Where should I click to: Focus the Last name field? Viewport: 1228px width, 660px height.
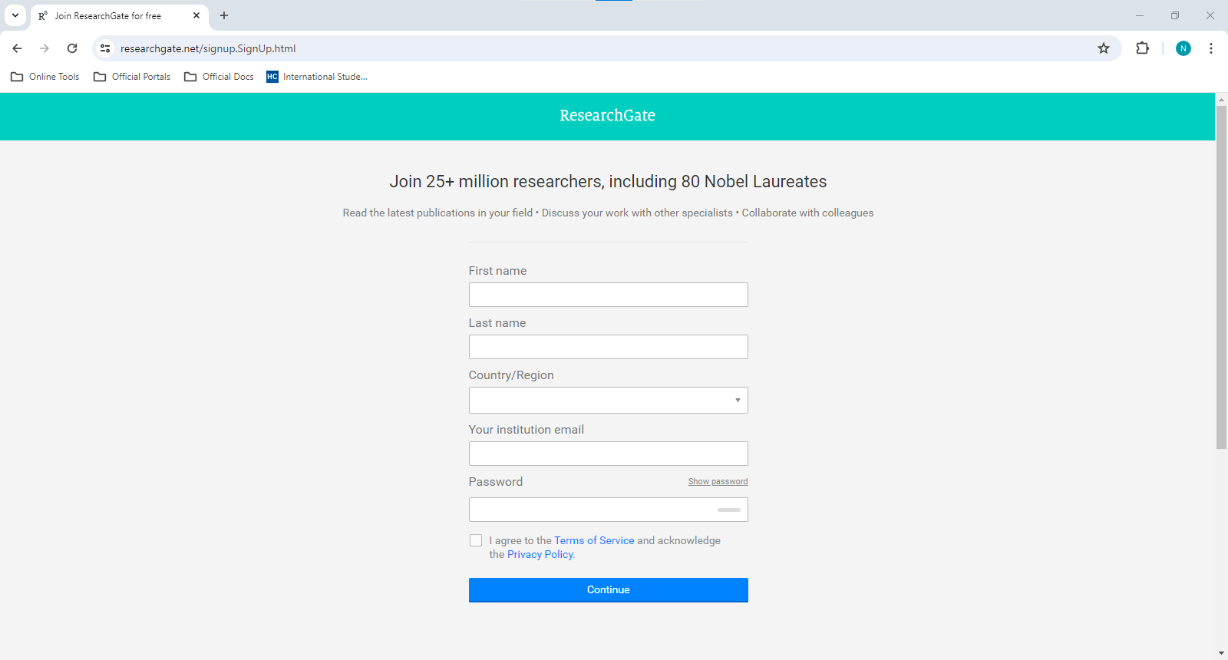pos(609,347)
